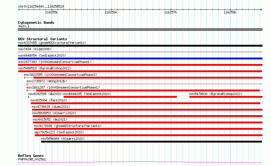Viewport: 271px width, 166px height.
Task: Open nsv5908953 (Almarri2020) label
Action: point(54,113)
